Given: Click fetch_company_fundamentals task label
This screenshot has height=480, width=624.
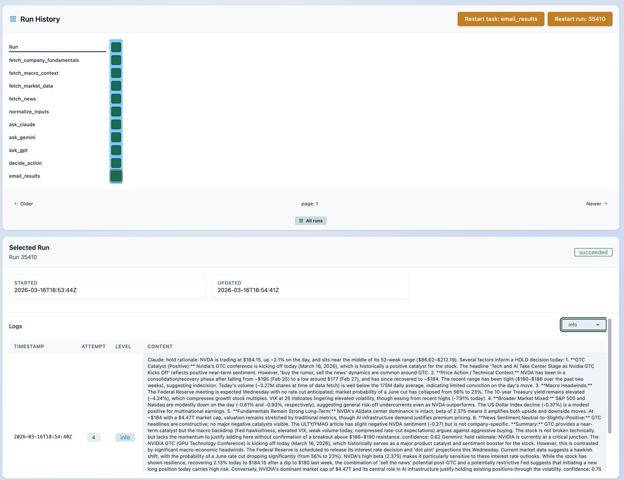Looking at the screenshot, I should pos(44,60).
